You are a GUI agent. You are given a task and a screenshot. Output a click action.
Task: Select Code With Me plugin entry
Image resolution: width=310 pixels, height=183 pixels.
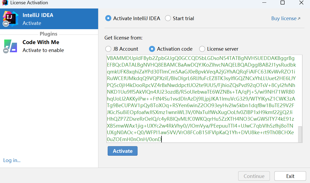(x=49, y=46)
